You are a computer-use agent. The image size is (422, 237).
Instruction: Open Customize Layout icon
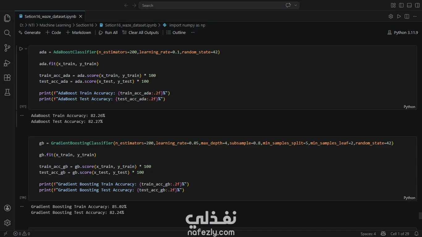tap(393, 5)
